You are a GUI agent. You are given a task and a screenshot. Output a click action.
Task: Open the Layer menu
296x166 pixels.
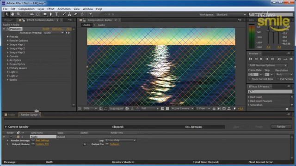pos(41,9)
